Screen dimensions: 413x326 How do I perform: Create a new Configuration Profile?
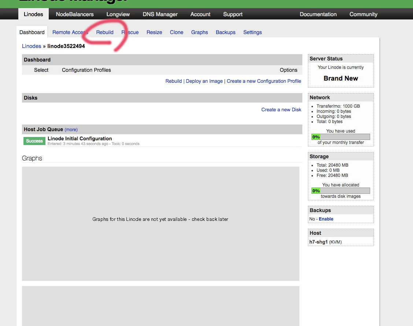pyautogui.click(x=264, y=81)
